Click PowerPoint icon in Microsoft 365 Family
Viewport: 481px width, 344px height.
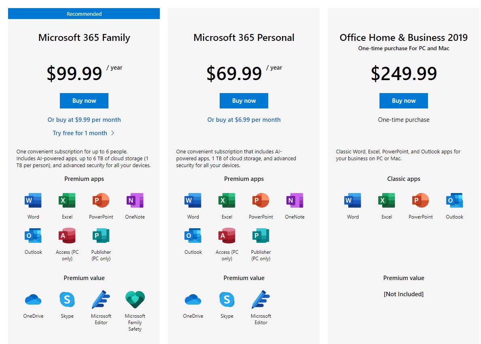(101, 200)
